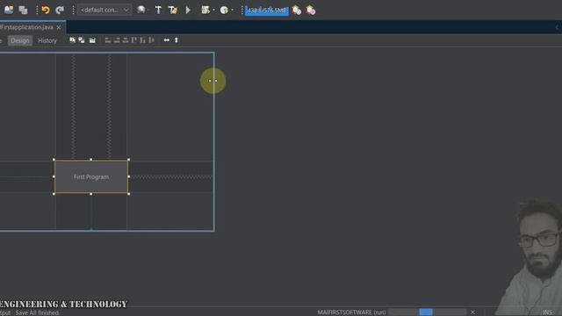Click the Save All finished status message
This screenshot has height=316, width=562.
[x=37, y=312]
